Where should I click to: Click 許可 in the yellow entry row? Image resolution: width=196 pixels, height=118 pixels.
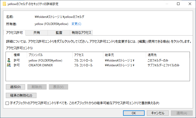[x=17, y=61]
